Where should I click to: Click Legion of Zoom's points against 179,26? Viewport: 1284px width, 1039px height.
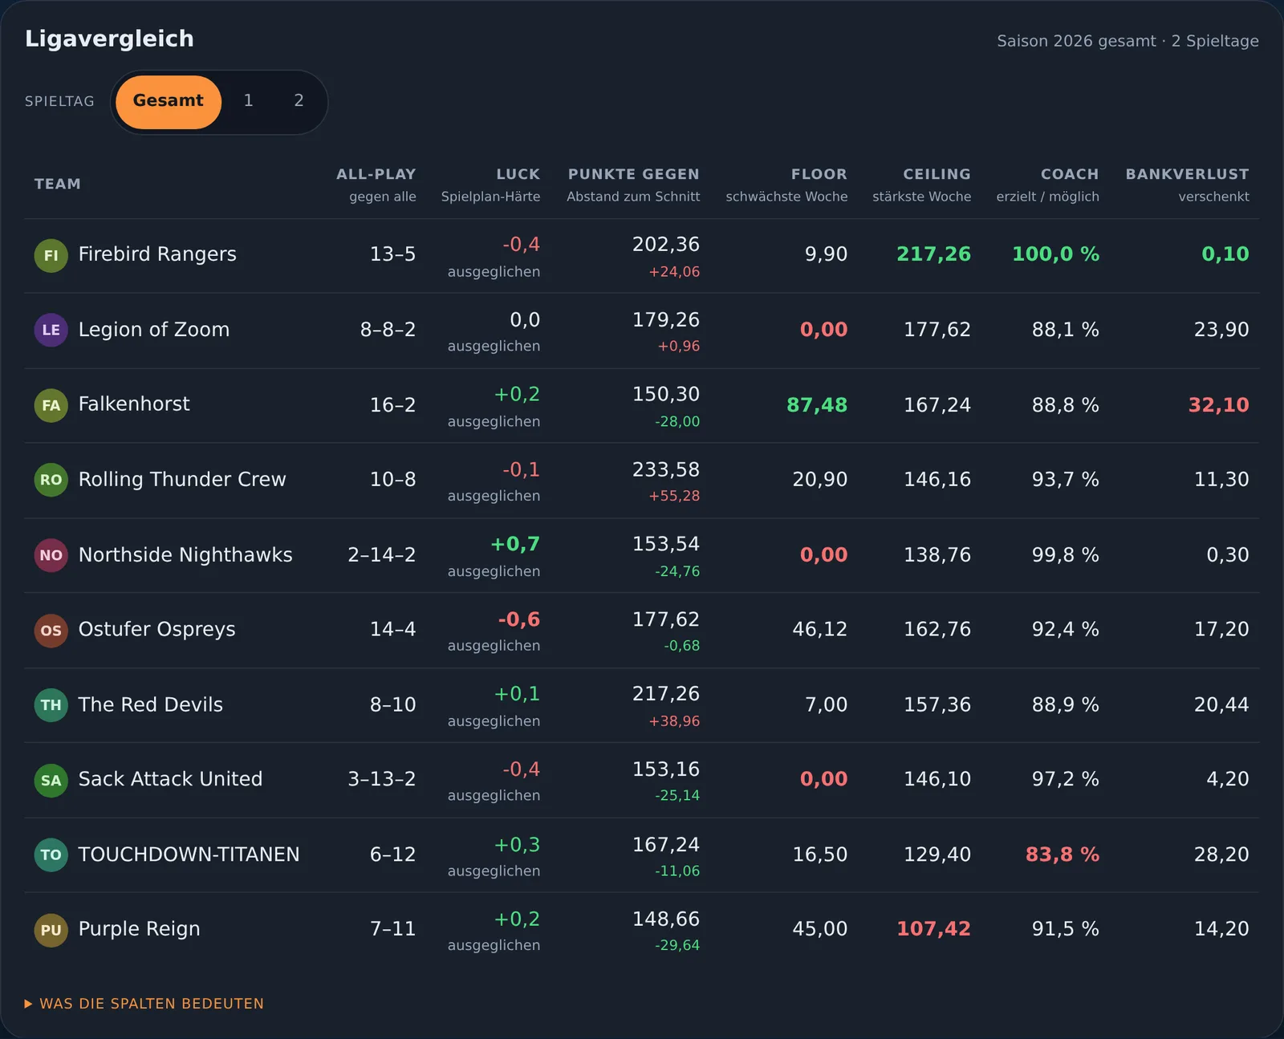coord(666,320)
